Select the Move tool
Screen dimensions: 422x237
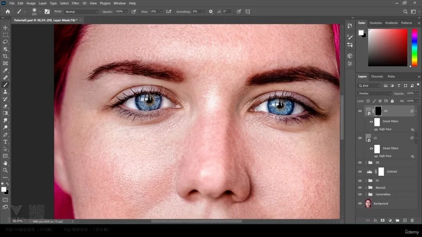pos(5,28)
